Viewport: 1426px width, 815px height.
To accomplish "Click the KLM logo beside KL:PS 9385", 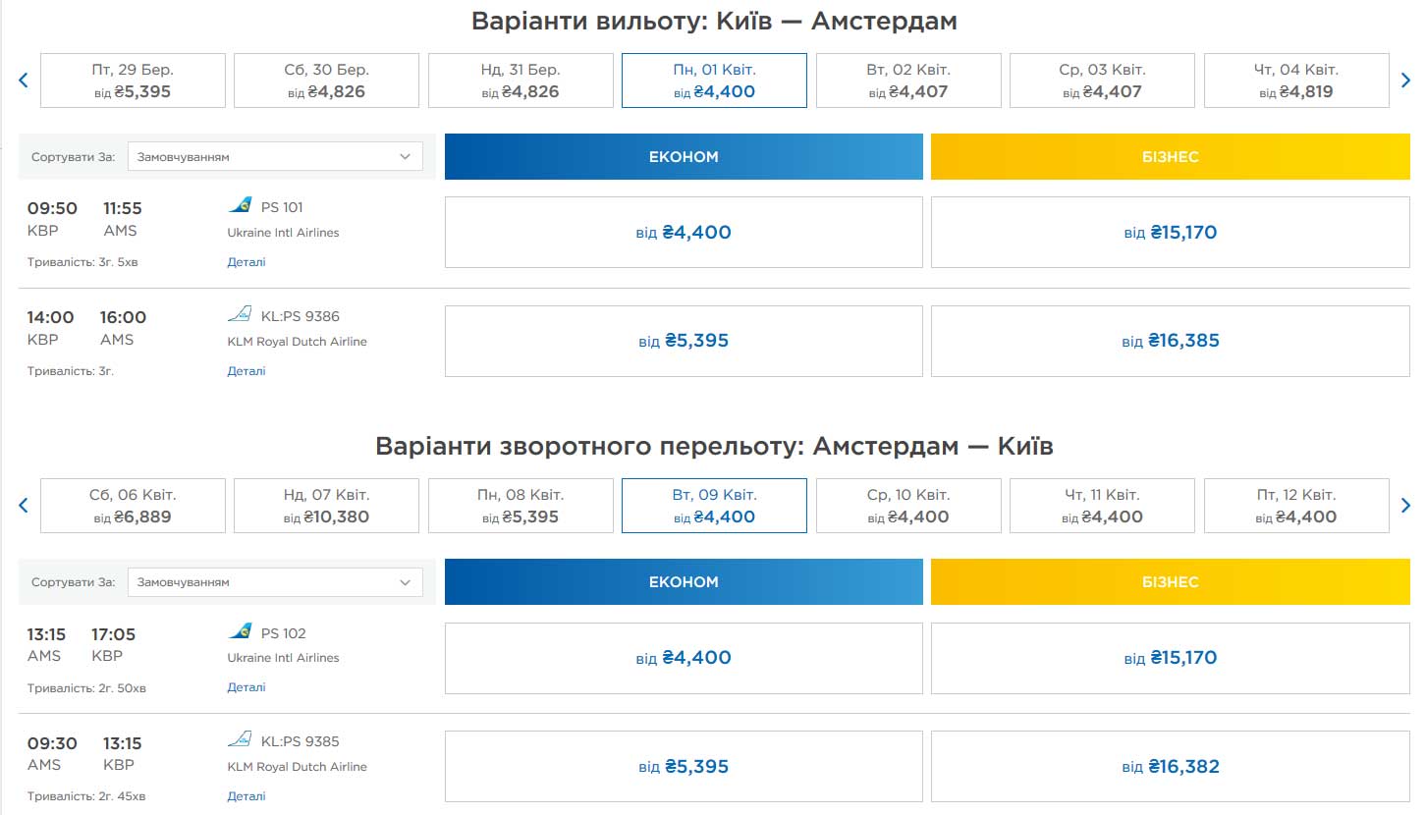I will [241, 740].
